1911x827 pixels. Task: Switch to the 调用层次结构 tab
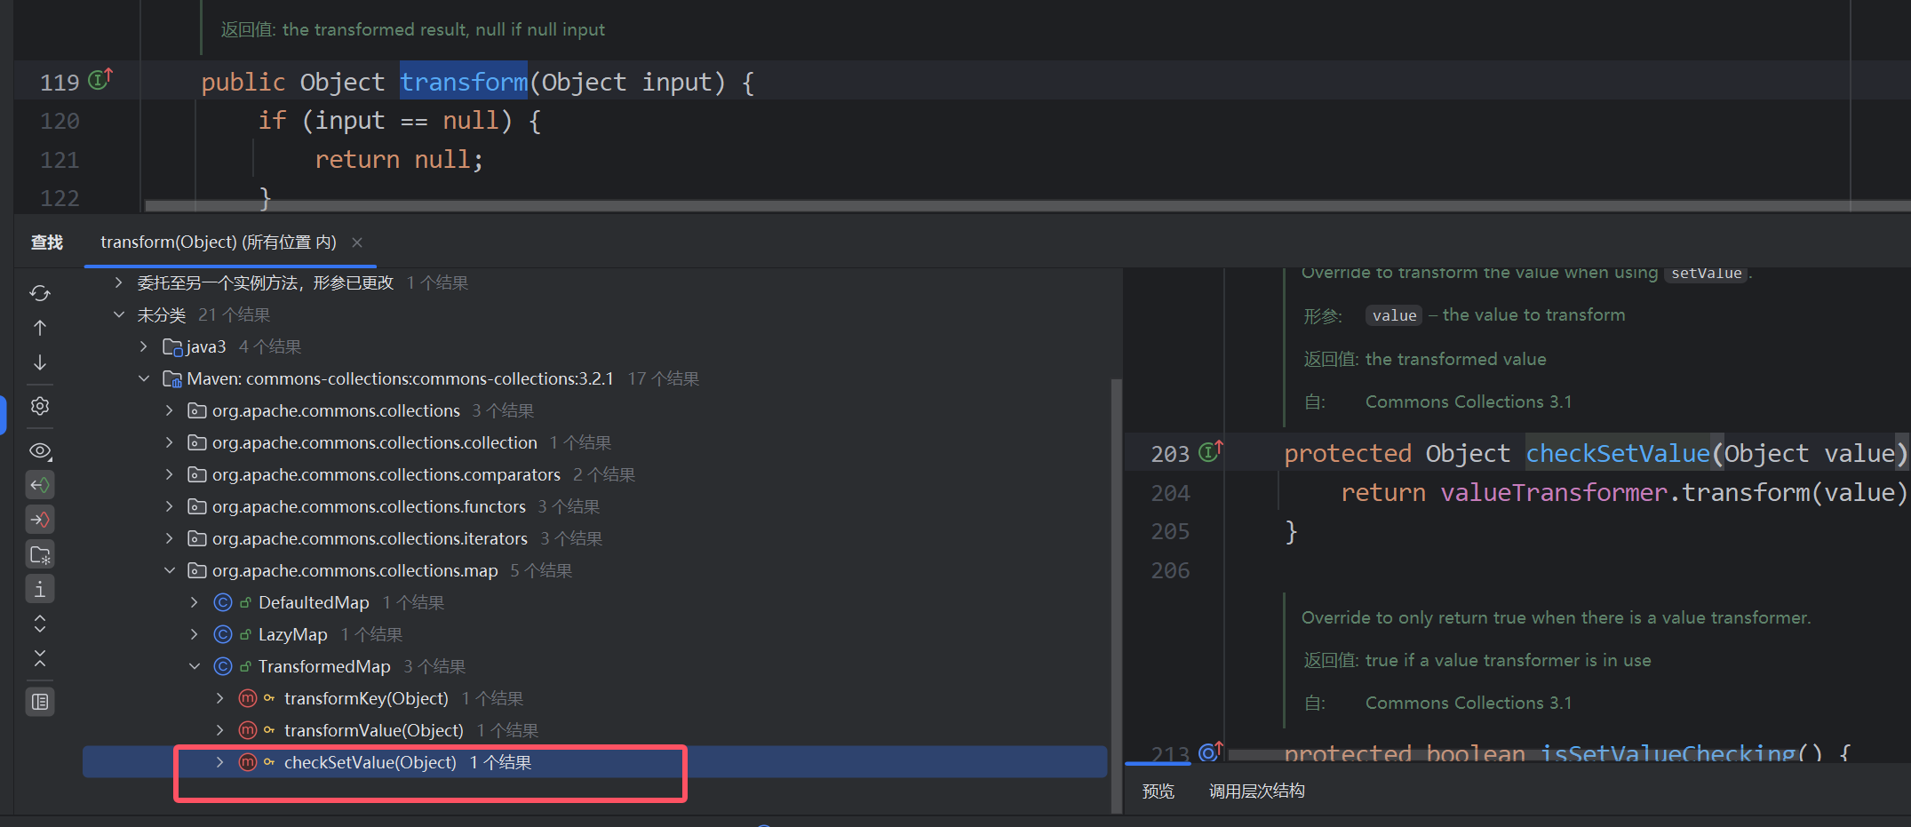pyautogui.click(x=1257, y=791)
